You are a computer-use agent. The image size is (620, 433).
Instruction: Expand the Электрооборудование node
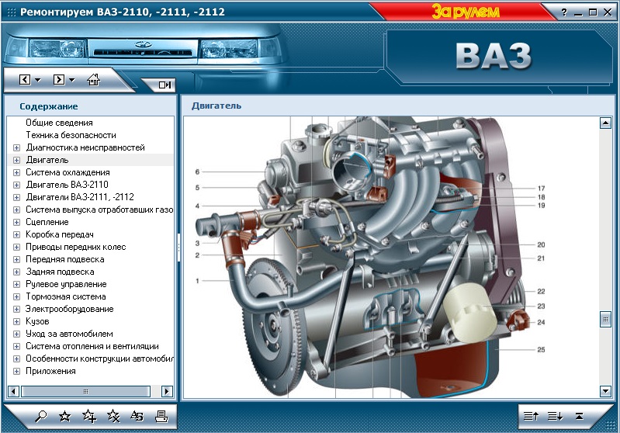coord(16,309)
